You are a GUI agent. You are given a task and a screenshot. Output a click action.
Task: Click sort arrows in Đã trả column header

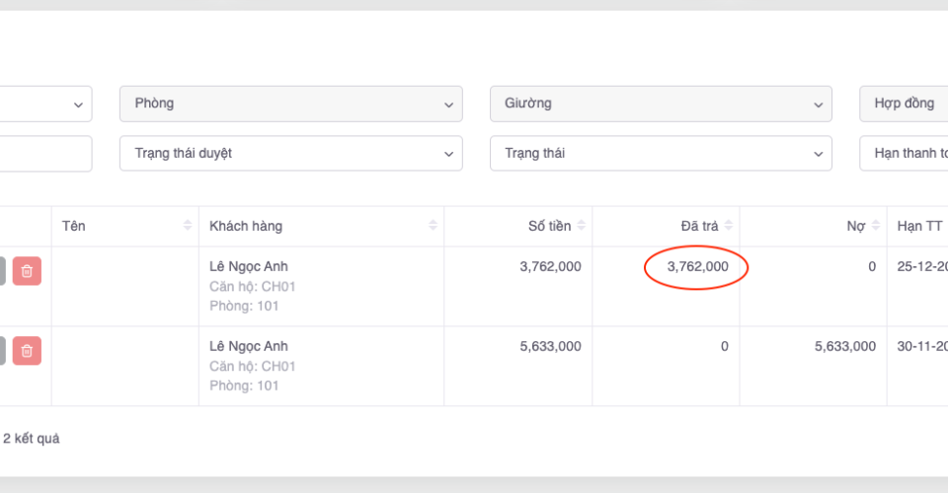[x=729, y=226]
